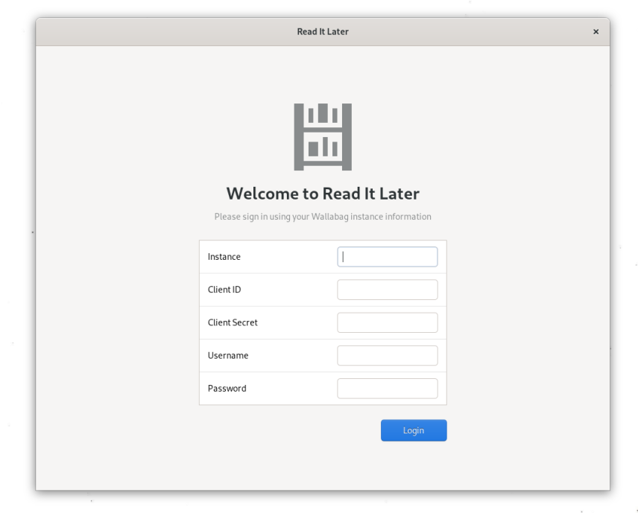Click the 'Welcome to Read It Later' heading
This screenshot has width=638, height=513.
(323, 194)
